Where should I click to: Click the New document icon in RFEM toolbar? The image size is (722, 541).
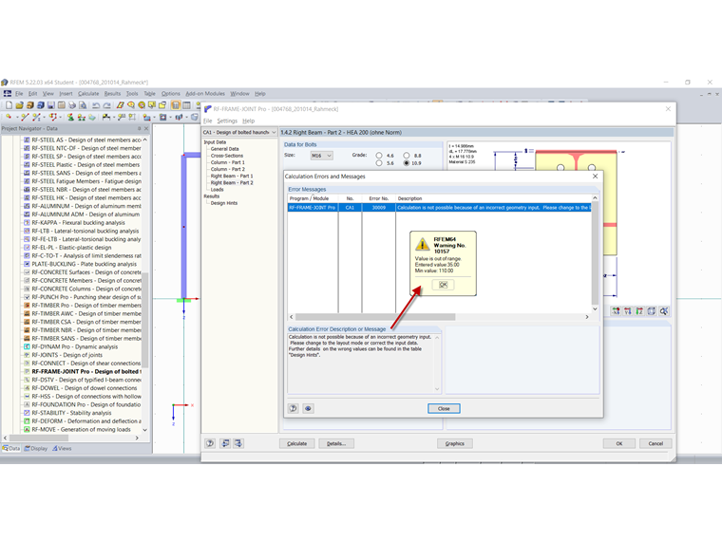coord(9,105)
